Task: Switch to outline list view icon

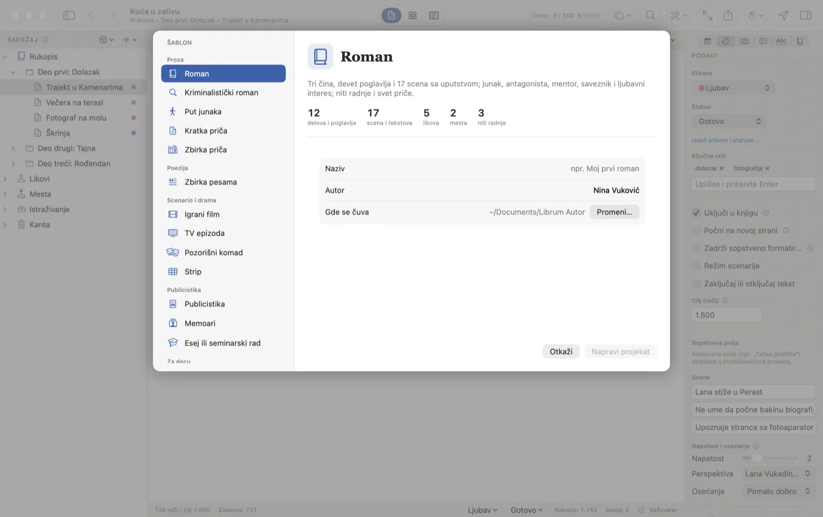Action: [x=434, y=15]
